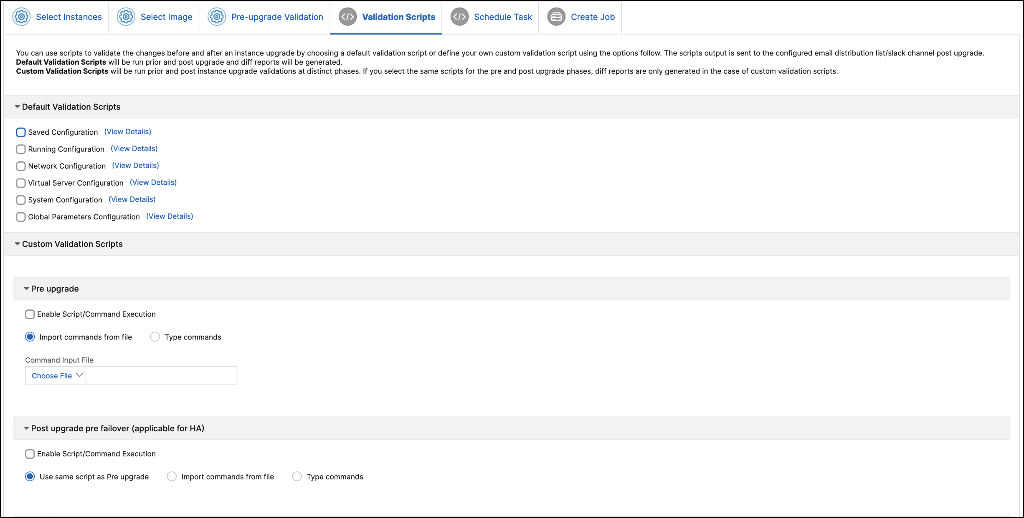Image resolution: width=1024 pixels, height=518 pixels.
Task: Collapse the Default Validation Scripts section
Action: 18,107
